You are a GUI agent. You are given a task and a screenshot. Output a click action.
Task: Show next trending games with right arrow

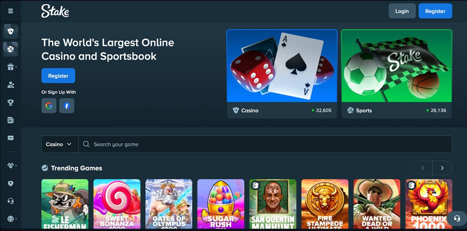tap(442, 168)
